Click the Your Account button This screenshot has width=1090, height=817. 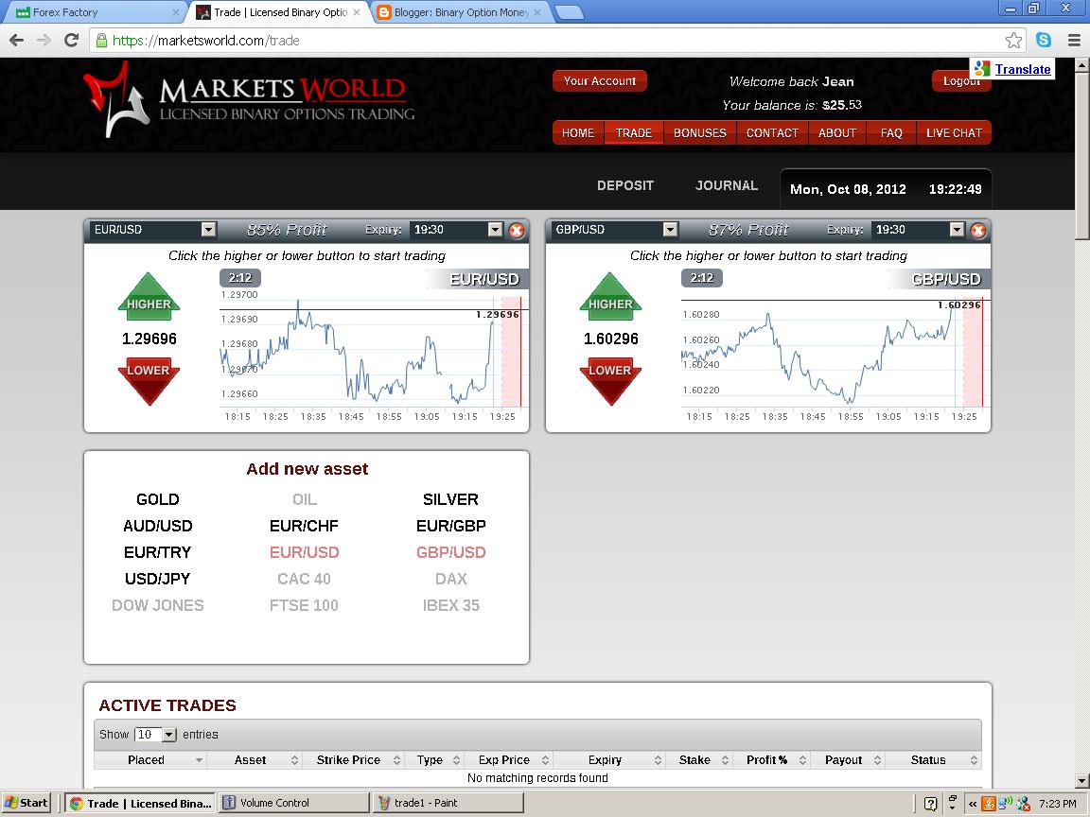(599, 81)
